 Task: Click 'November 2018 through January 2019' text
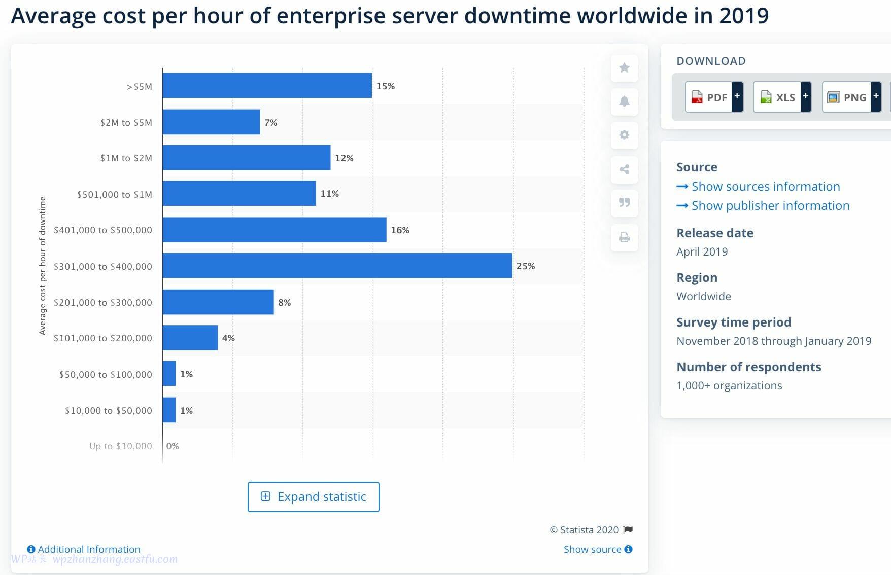click(x=774, y=341)
